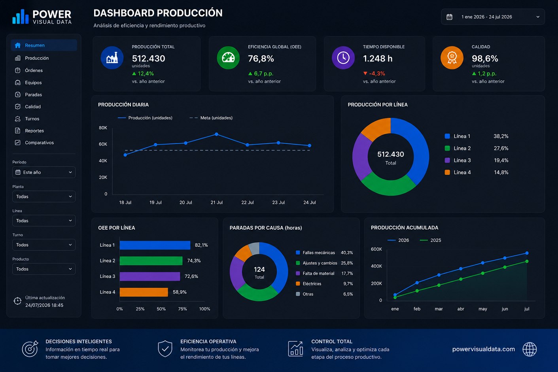Click the Power Visual Data bars logo
The height and width of the screenshot is (372, 558).
pos(21,17)
